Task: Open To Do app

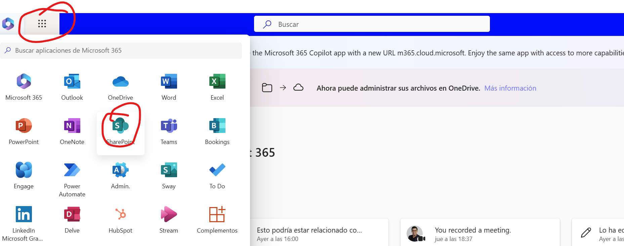Action: point(217,176)
